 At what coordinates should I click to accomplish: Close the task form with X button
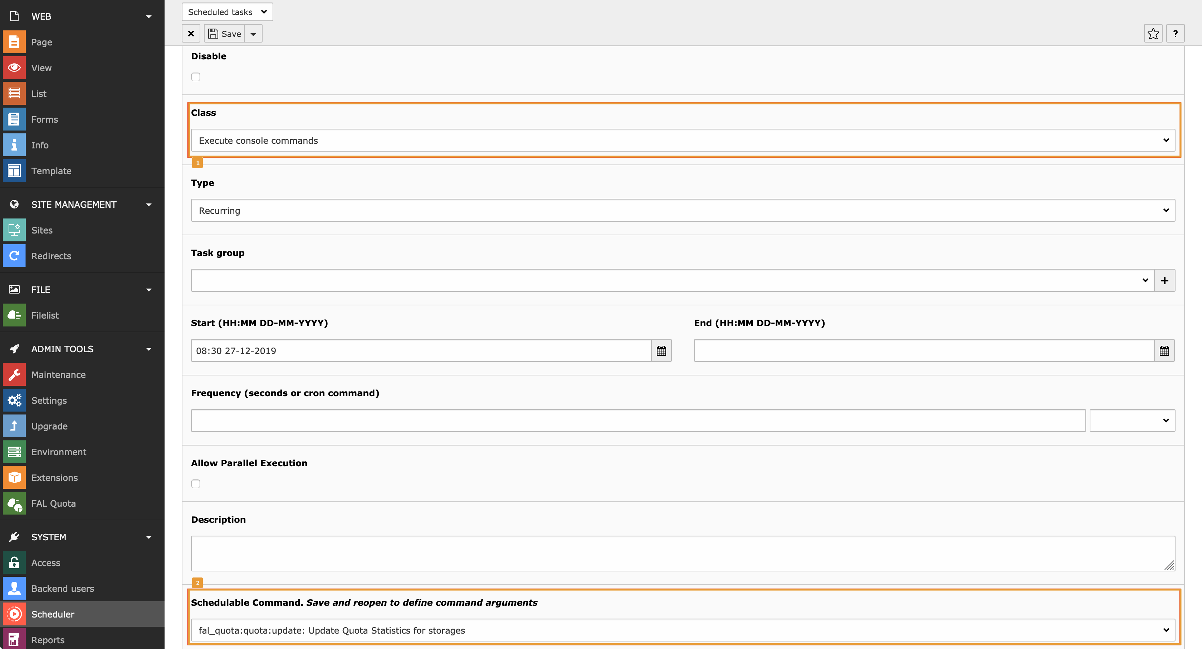pos(191,34)
